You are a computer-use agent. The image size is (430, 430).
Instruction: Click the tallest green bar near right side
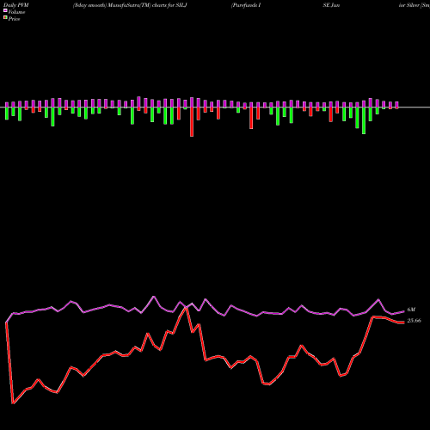click(x=364, y=120)
